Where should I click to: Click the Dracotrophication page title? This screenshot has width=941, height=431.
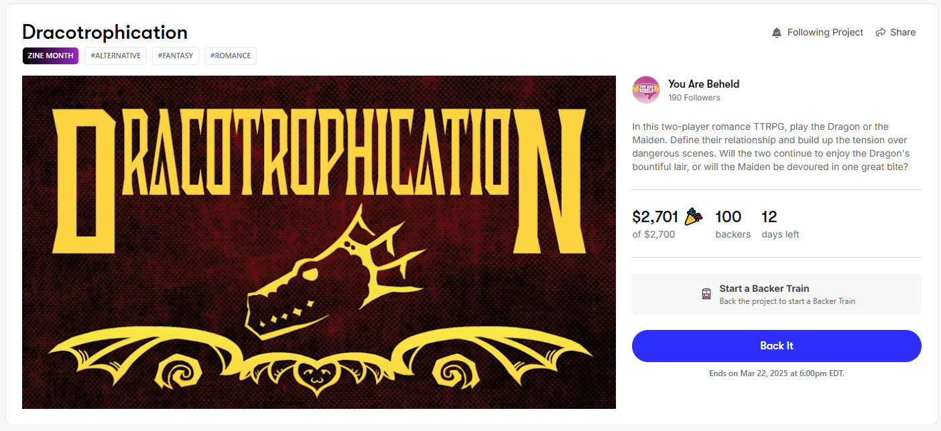pyautogui.click(x=105, y=32)
